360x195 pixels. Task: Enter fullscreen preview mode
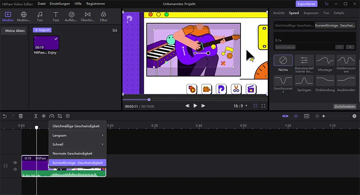pos(263,106)
